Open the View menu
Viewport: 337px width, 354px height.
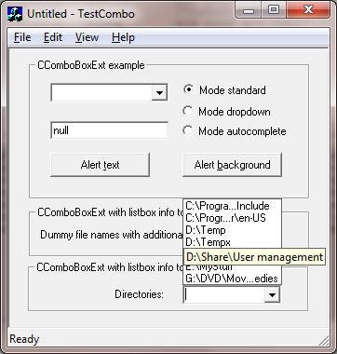87,37
